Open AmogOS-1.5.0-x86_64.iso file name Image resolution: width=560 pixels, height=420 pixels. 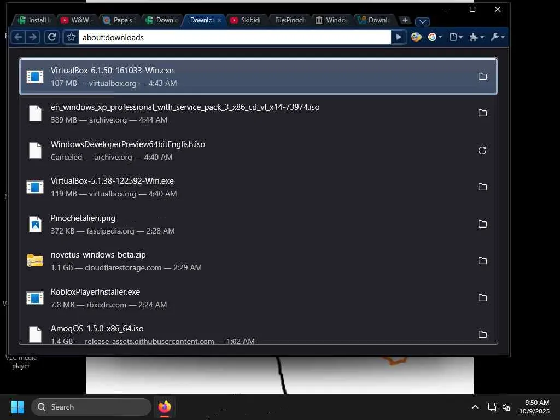click(97, 329)
